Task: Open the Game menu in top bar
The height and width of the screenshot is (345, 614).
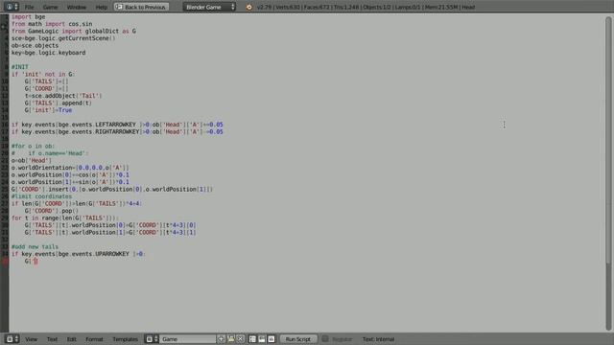Action: 50,7
